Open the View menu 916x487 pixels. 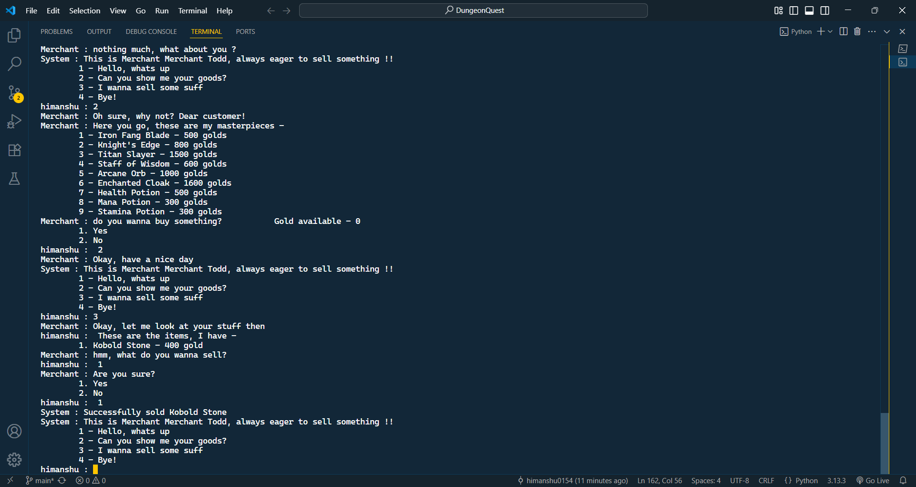point(118,11)
